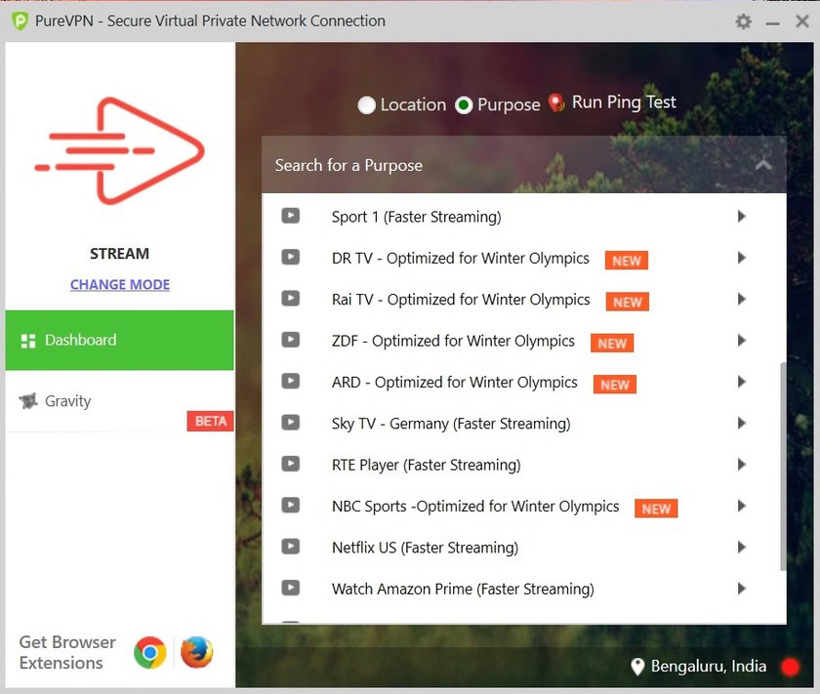
Task: Expand Sky TV Germany row arrow
Action: point(741,423)
